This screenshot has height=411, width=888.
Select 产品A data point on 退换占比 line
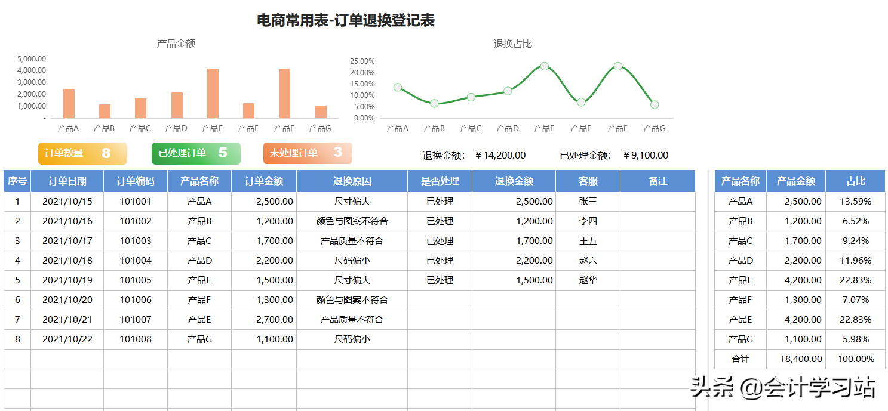[x=398, y=87]
